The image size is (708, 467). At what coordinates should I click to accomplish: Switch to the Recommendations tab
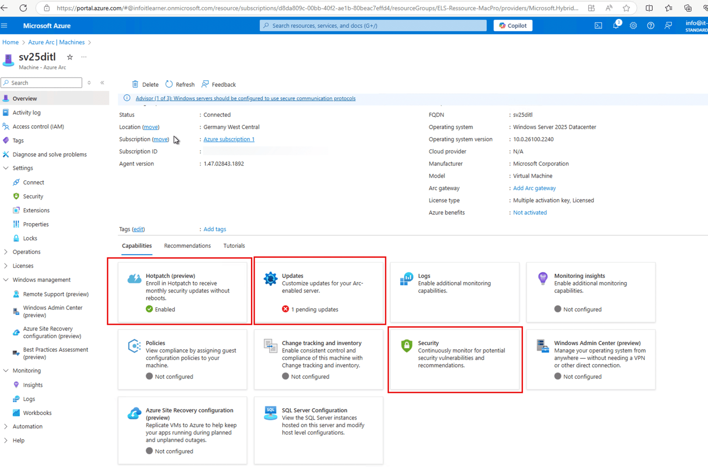[187, 245]
